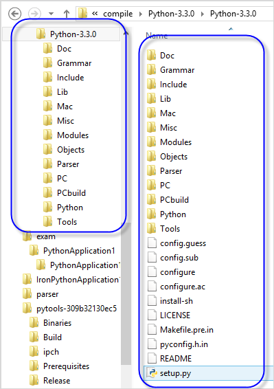Select the config.sub file
Image resolution: width=274 pixels, height=389 pixels.
tap(179, 258)
